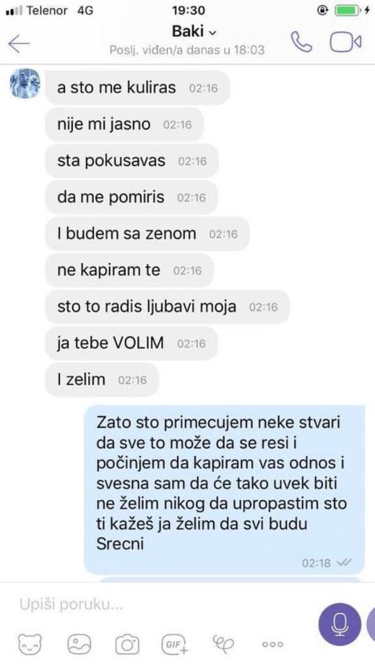
Task: Select the 'a sto me kuliras' message
Action: 138,87
